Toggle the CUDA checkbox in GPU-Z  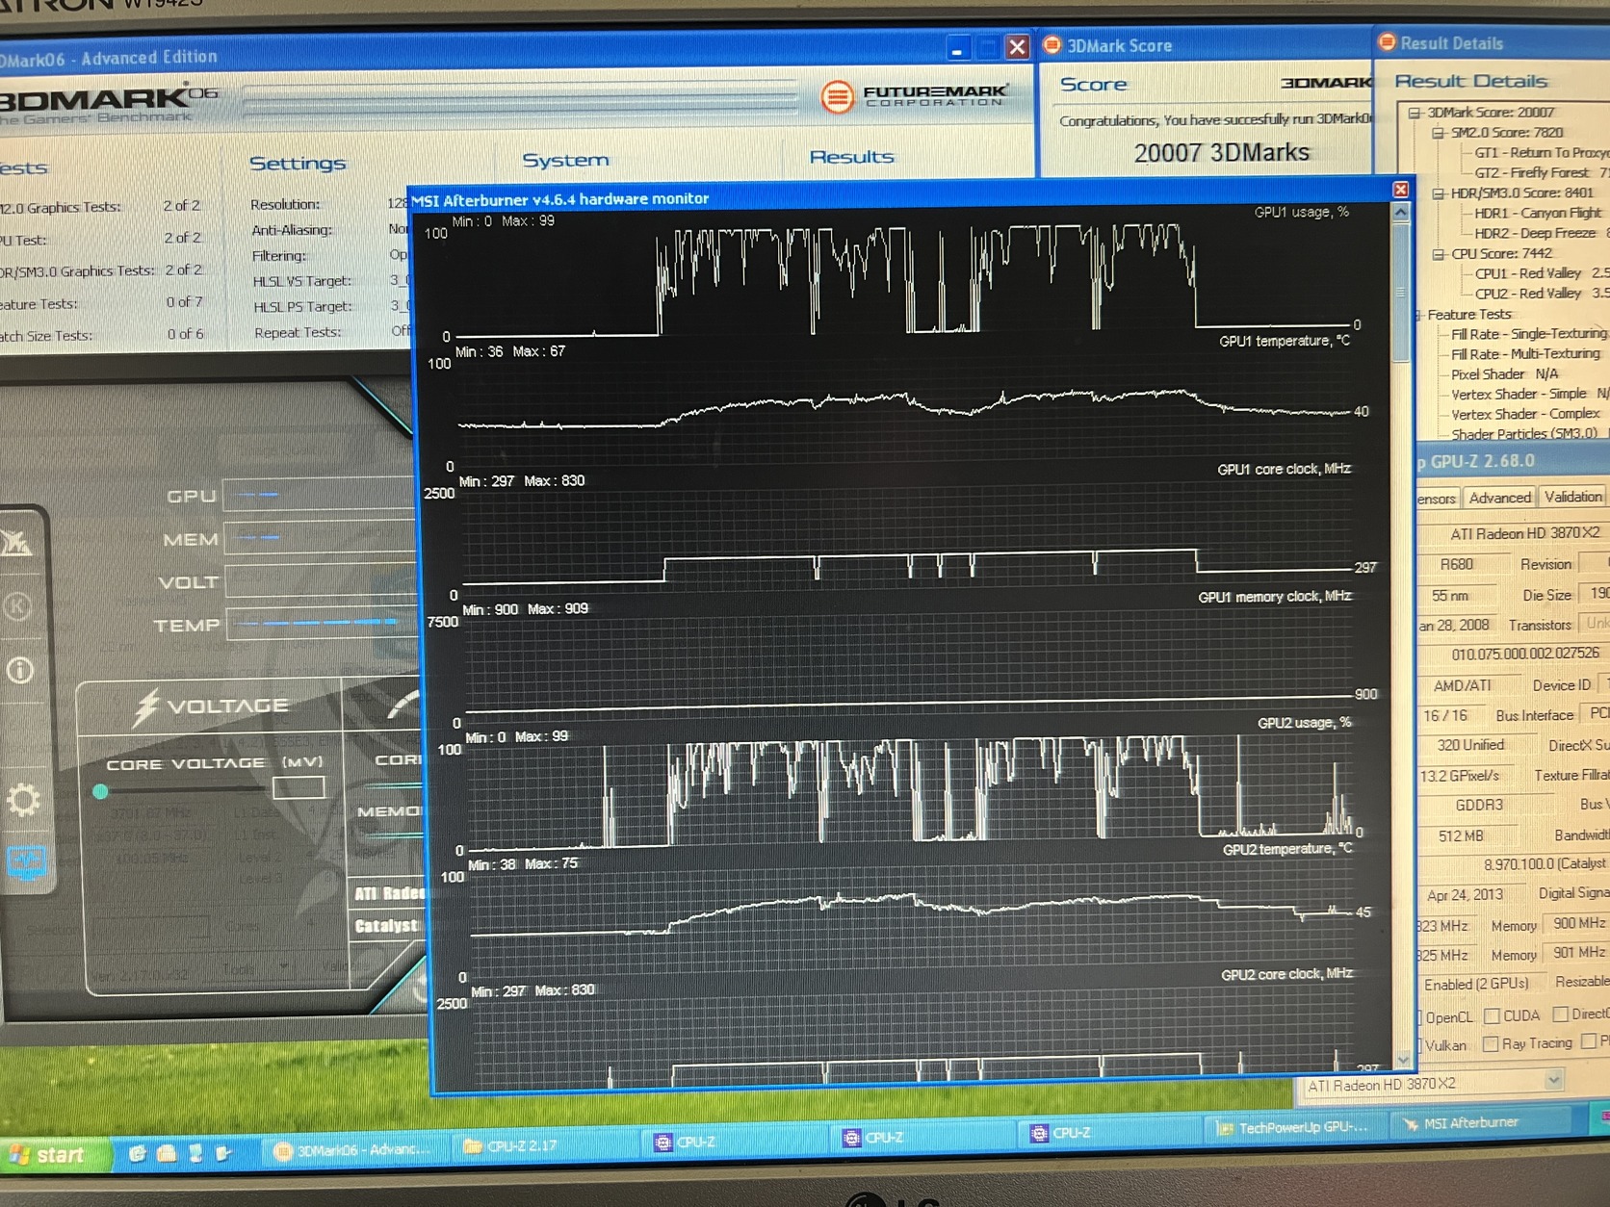(x=1492, y=1015)
